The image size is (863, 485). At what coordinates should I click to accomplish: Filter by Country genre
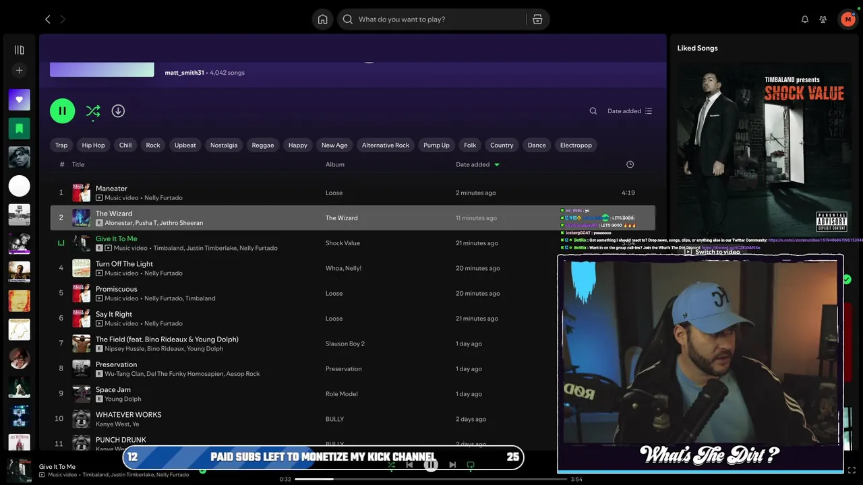click(502, 145)
